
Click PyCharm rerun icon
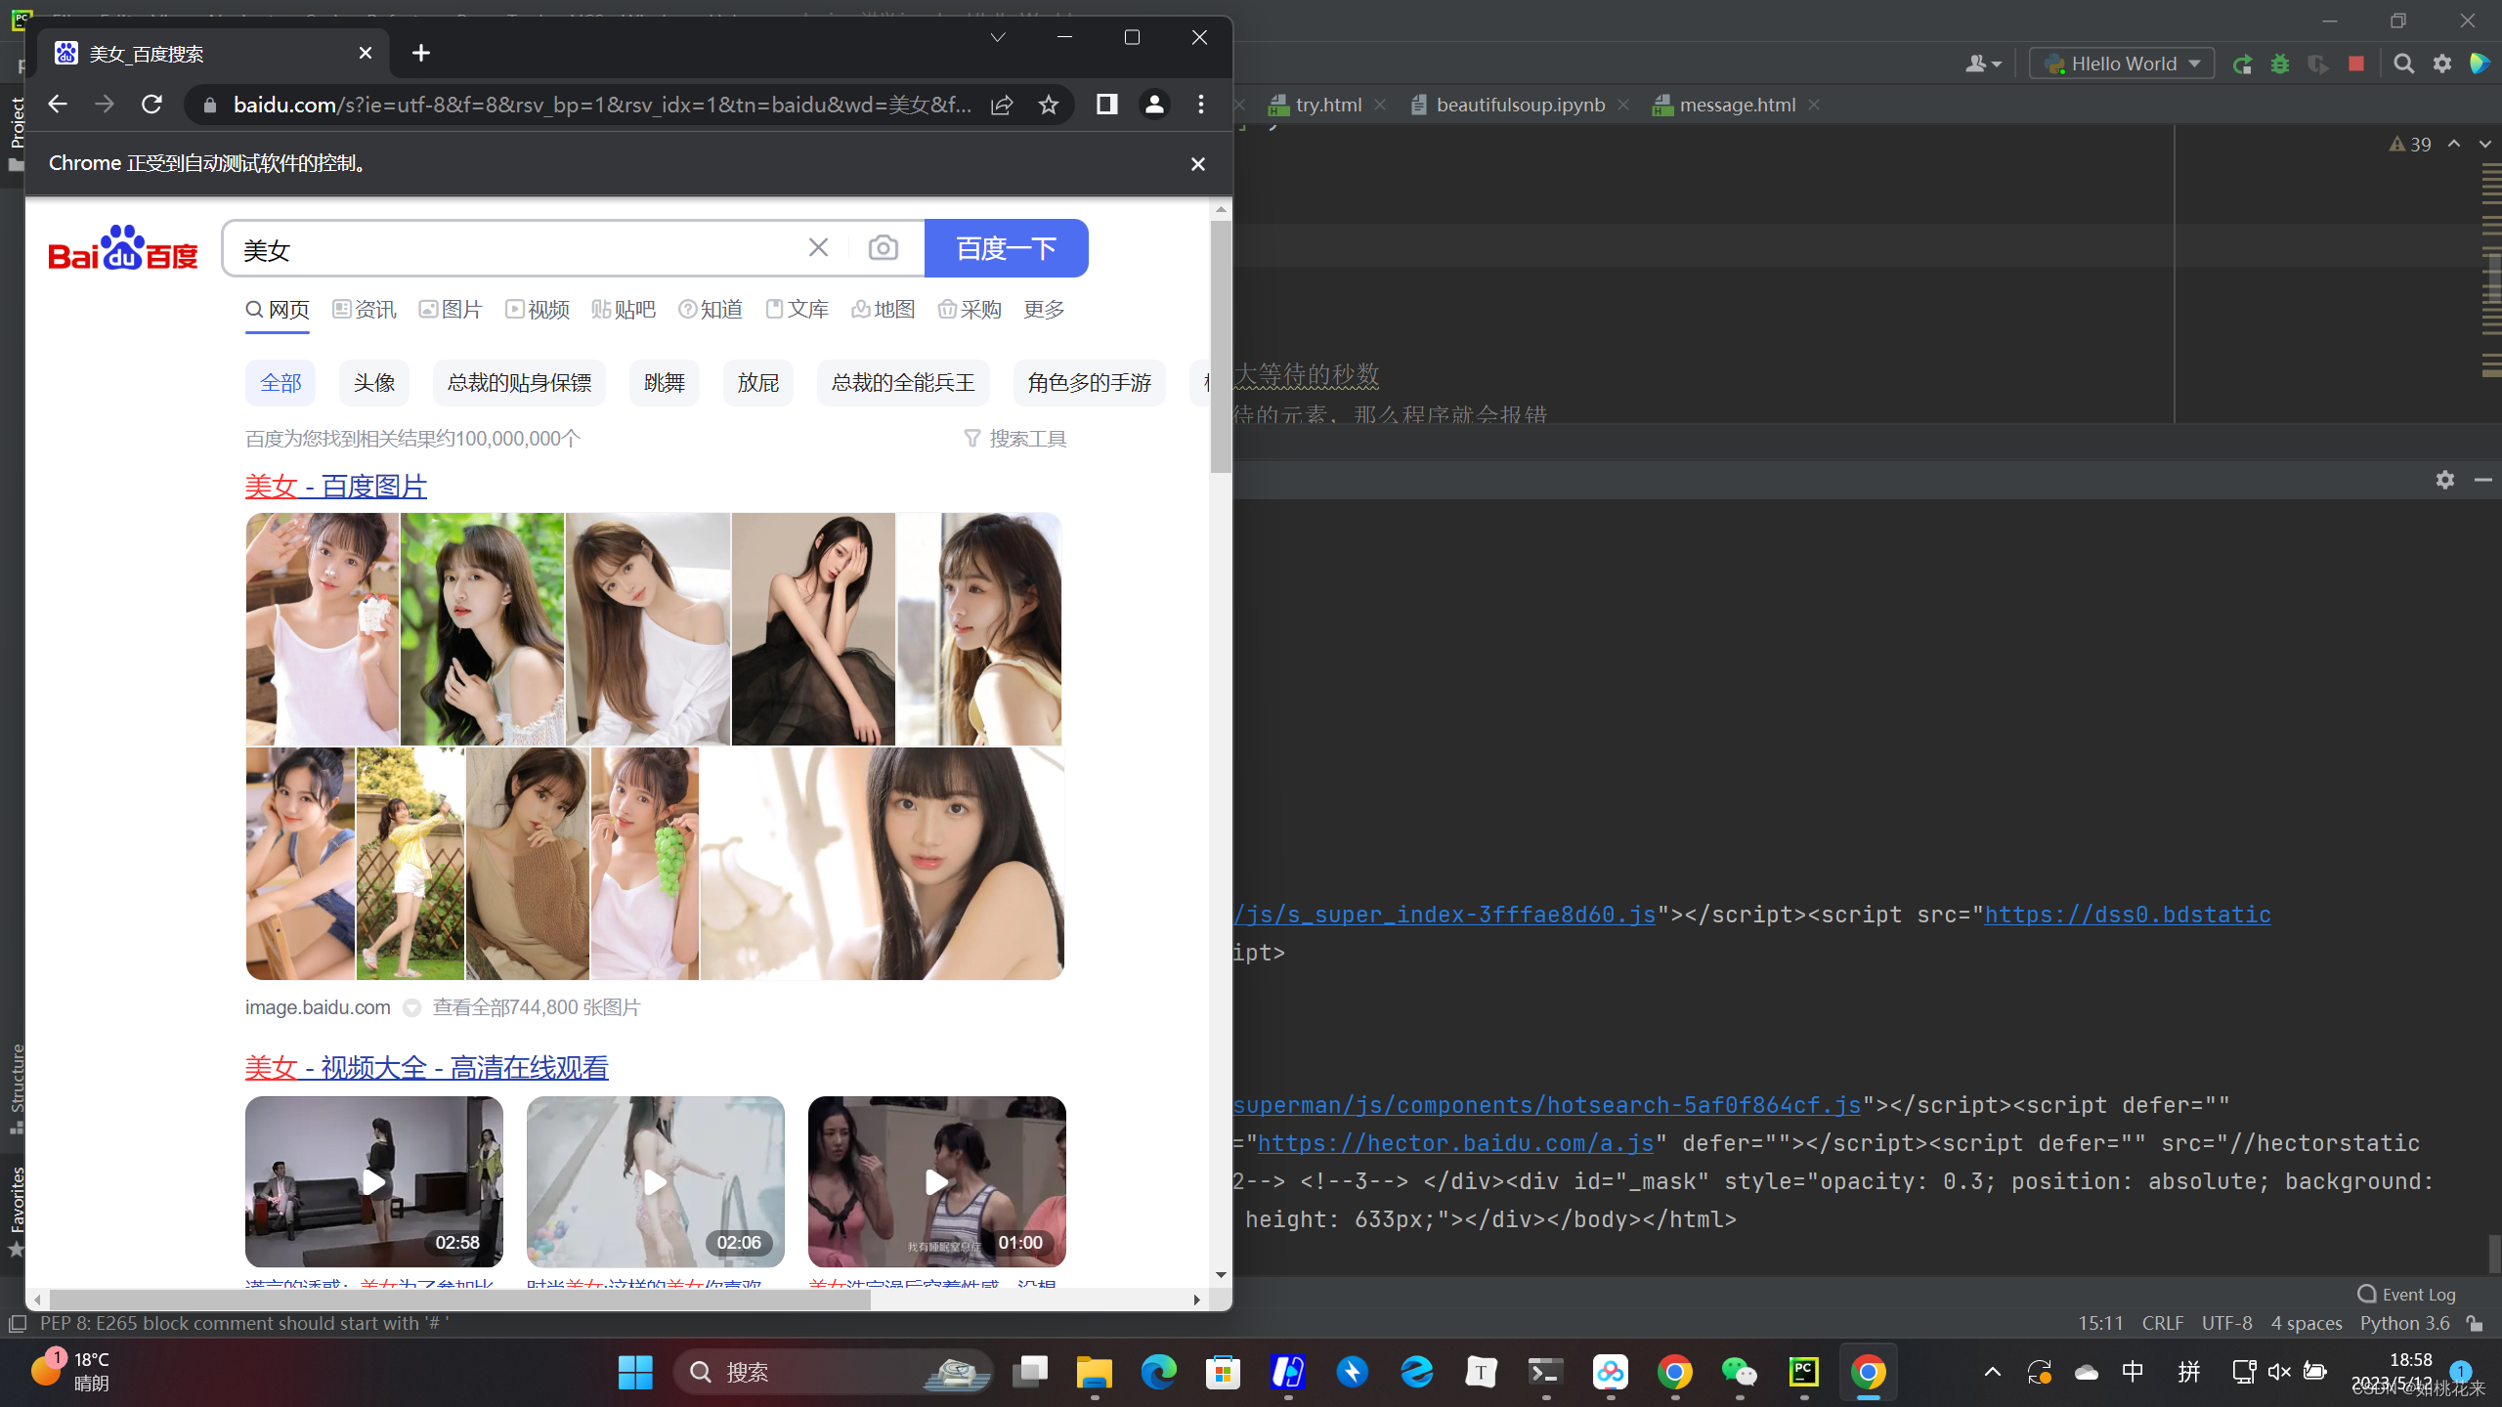[2242, 64]
